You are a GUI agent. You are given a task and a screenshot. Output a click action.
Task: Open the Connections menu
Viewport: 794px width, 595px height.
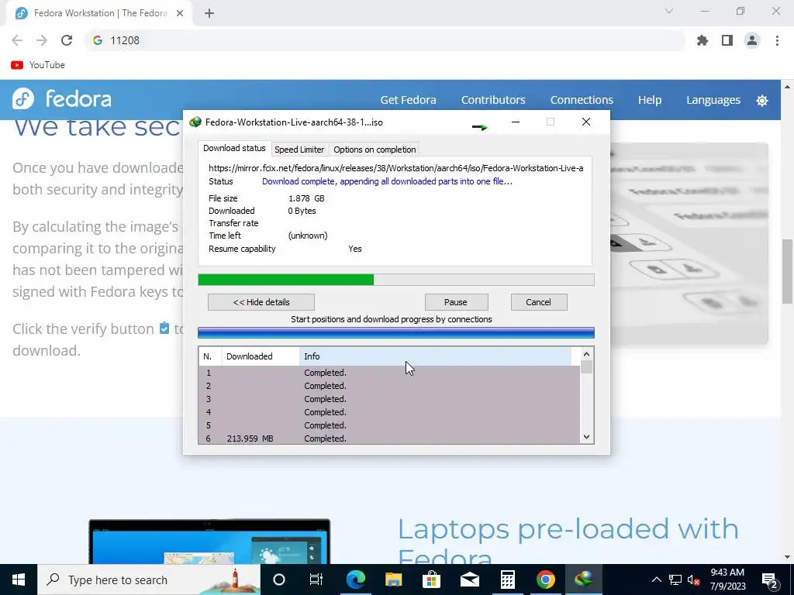[x=582, y=100]
